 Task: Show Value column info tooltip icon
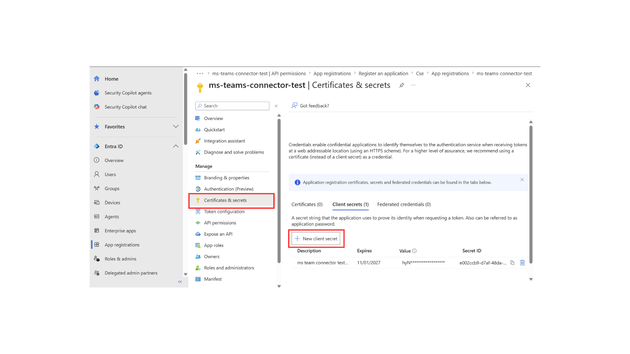click(x=414, y=251)
